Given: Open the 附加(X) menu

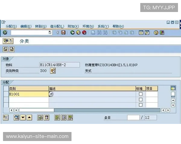Looking at the screenshot, I should point(73,26).
